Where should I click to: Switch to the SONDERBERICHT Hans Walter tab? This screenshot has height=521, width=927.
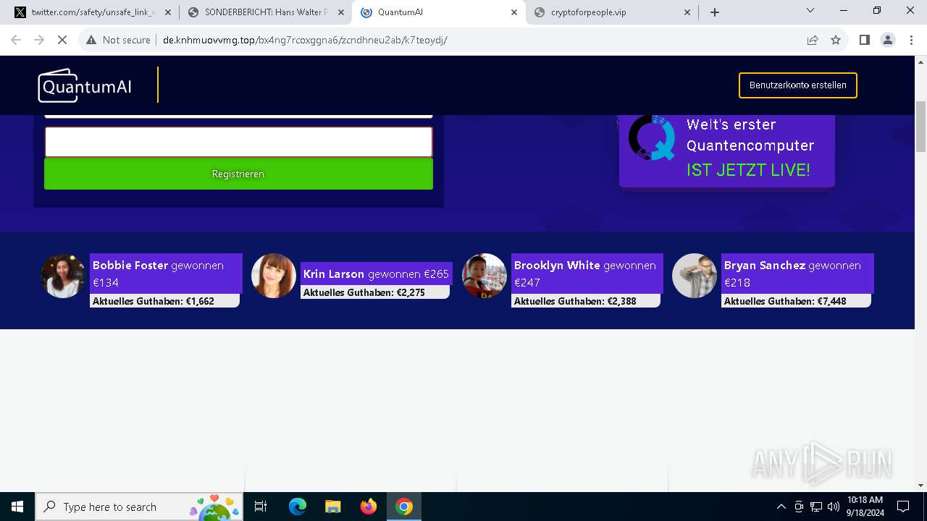[x=265, y=12]
